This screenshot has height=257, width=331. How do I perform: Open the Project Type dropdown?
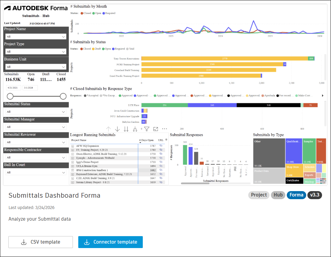pos(36,52)
